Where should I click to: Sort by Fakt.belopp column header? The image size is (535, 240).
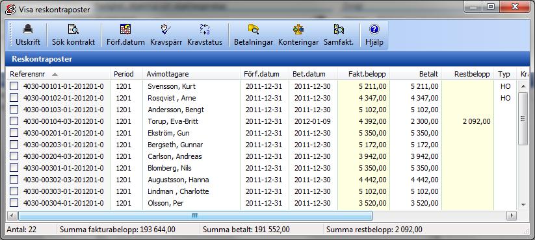[364, 74]
